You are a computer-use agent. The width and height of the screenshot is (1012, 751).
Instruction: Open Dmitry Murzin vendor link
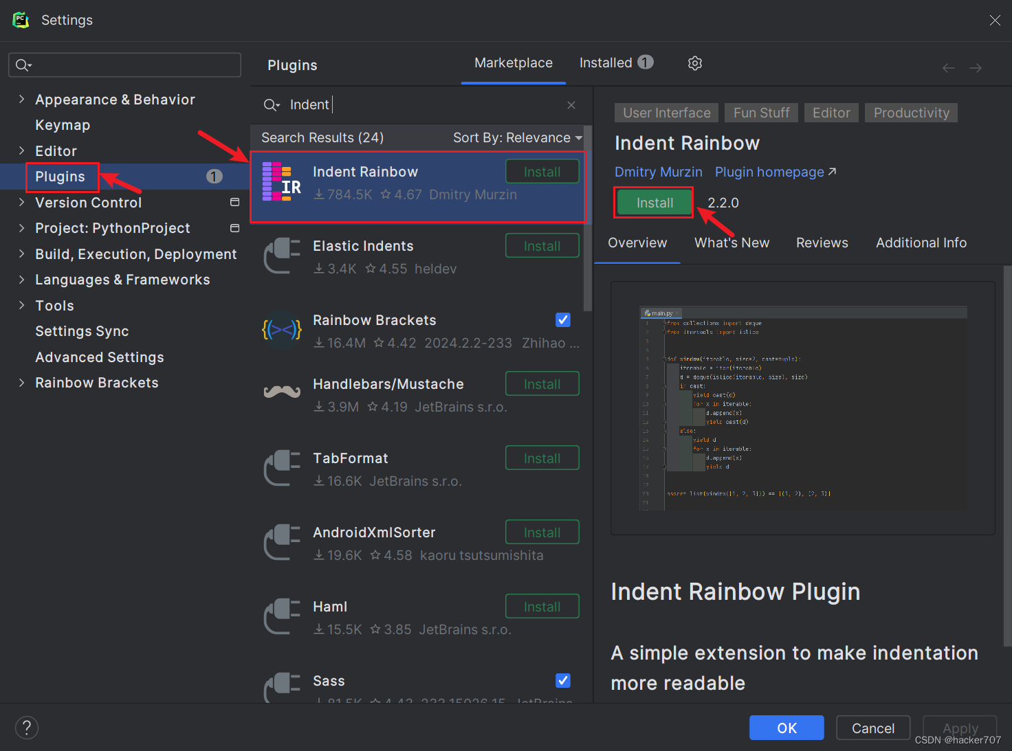(659, 172)
